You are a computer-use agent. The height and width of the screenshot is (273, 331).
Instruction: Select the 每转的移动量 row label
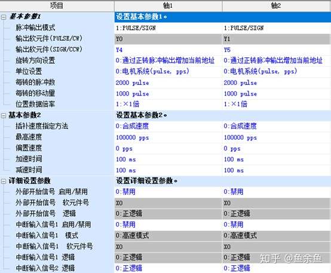pos(35,93)
